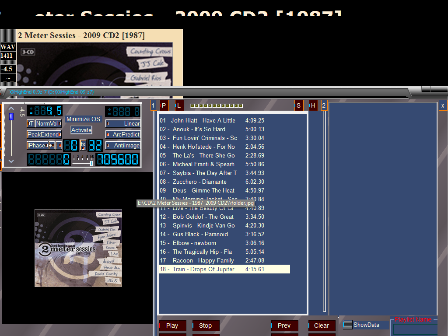Click the 705600 sample rate display
Screen dimensions: 448x336
117,159
